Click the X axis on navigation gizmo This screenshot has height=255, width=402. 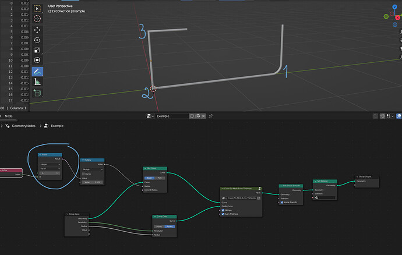click(x=398, y=17)
